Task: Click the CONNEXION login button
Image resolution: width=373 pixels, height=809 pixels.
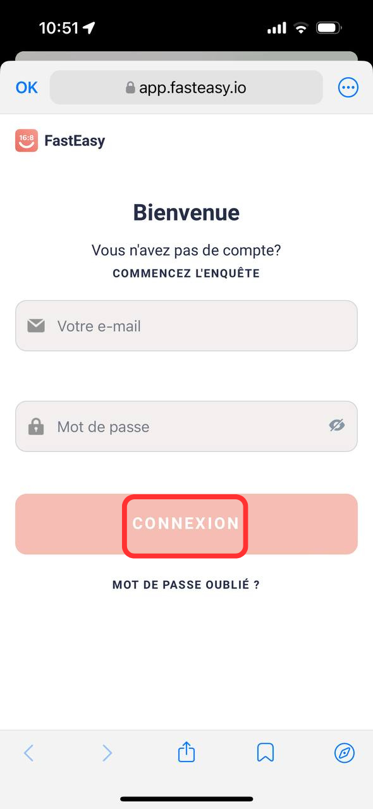Action: tap(186, 524)
